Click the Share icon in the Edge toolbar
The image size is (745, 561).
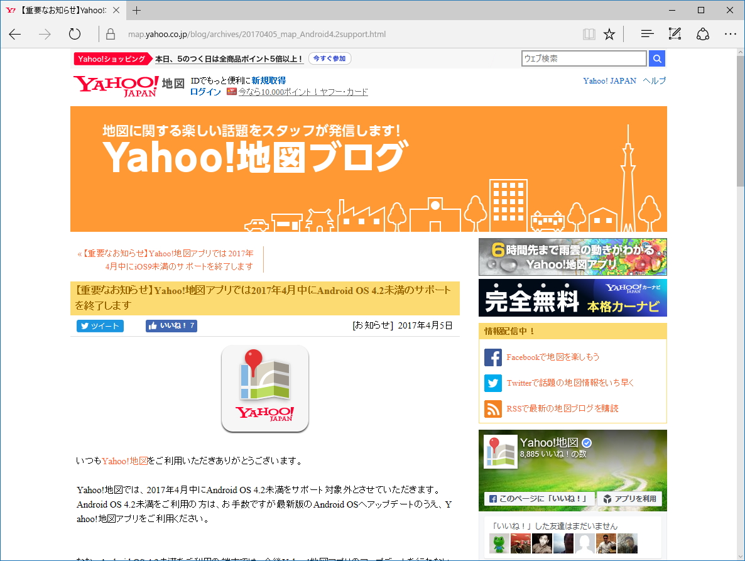[x=702, y=34]
